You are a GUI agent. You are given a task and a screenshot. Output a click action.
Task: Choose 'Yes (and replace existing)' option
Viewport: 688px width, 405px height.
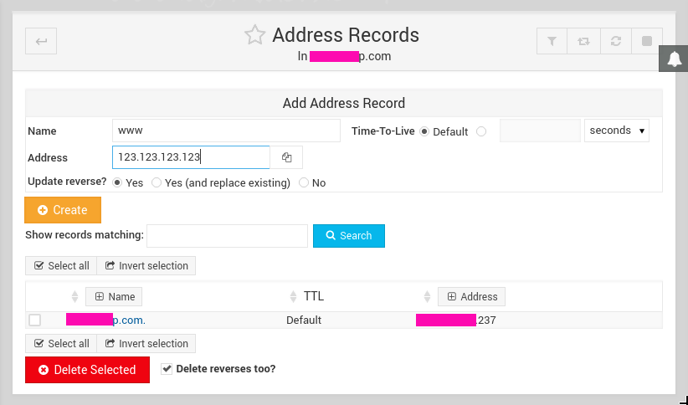[x=157, y=182]
